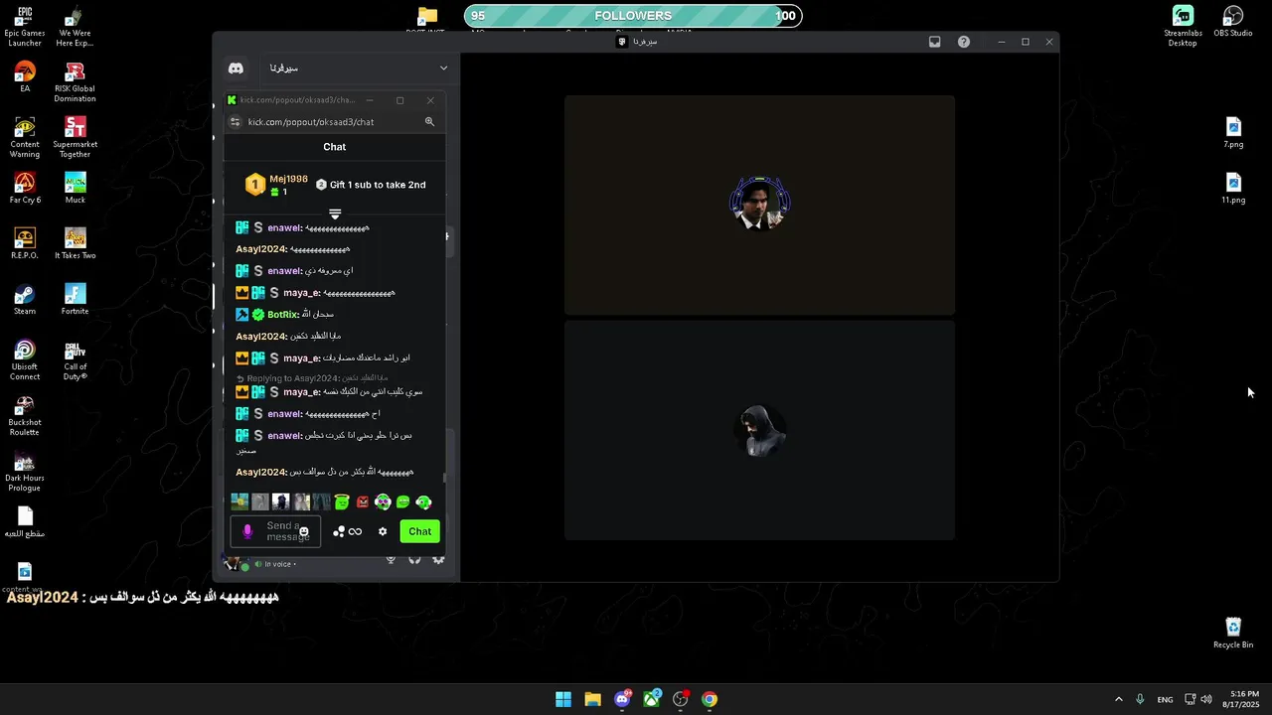Open Discord help question mark icon
The image size is (1272, 715).
tap(964, 42)
